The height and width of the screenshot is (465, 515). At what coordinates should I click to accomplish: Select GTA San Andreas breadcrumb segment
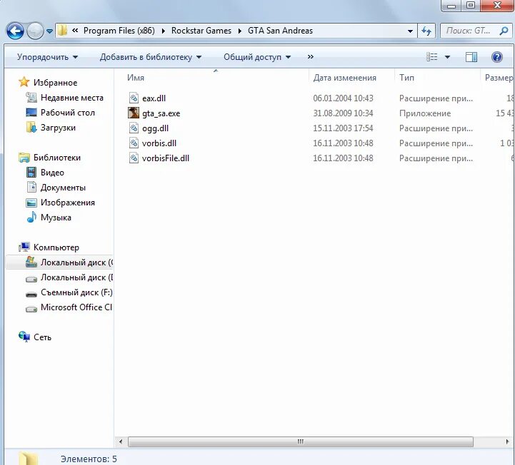tap(280, 31)
